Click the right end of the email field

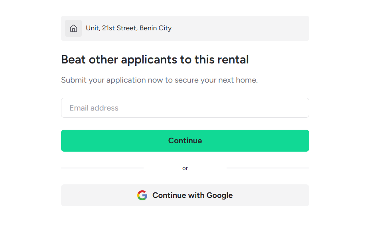299,108
